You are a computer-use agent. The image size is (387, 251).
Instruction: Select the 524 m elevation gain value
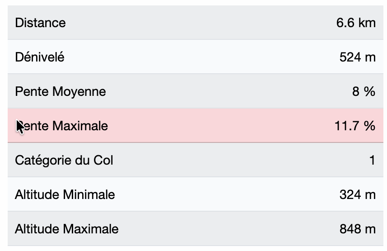(x=357, y=57)
